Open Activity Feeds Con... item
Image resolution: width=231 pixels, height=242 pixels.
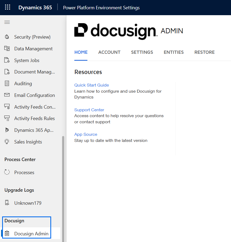click(35, 107)
